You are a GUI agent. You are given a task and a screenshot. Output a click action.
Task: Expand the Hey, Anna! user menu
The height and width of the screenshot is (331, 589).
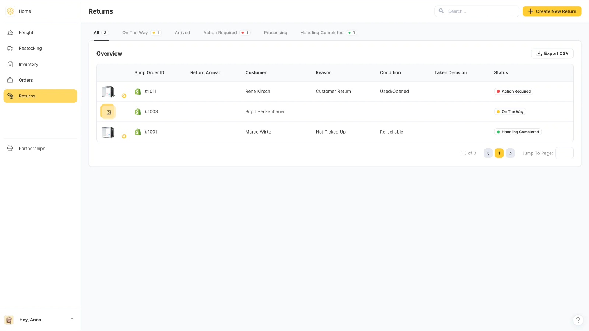click(x=72, y=320)
